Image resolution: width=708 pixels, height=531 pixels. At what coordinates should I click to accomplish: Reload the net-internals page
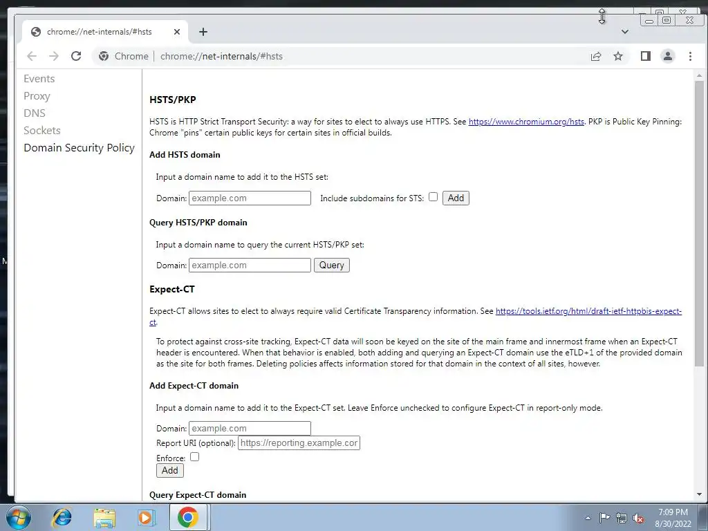pyautogui.click(x=76, y=56)
